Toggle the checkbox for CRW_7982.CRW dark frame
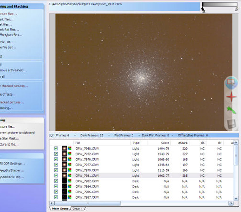This screenshot has width=241, height=212. point(56,181)
